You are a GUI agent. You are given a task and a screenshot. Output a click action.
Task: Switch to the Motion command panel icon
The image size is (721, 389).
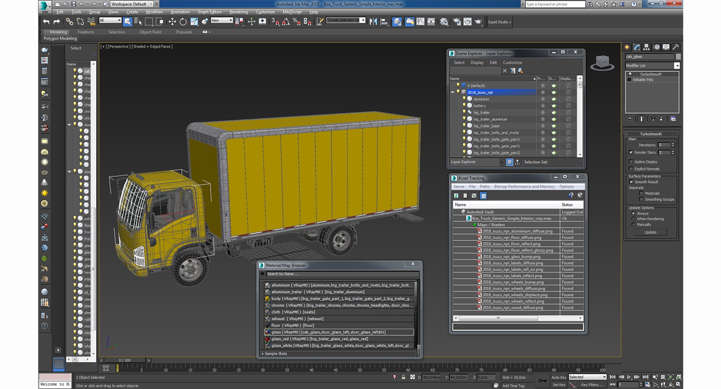(656, 47)
